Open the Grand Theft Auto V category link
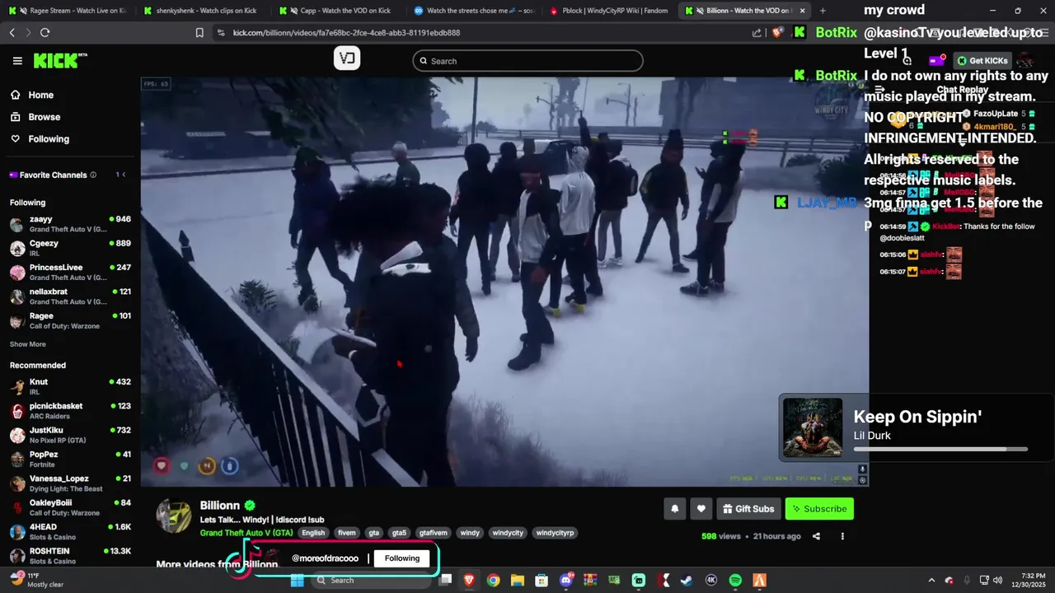Image resolution: width=1055 pixels, height=593 pixels. click(x=246, y=533)
